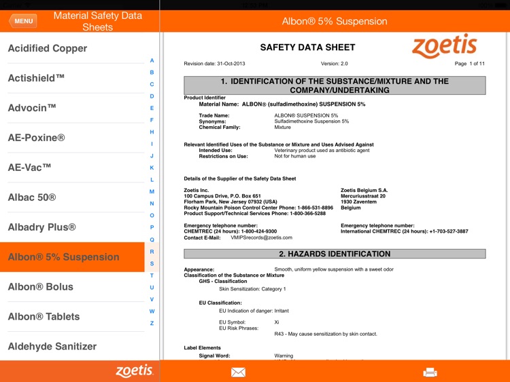
Task: Select Albadry Plus® entry
Action: click(72, 227)
